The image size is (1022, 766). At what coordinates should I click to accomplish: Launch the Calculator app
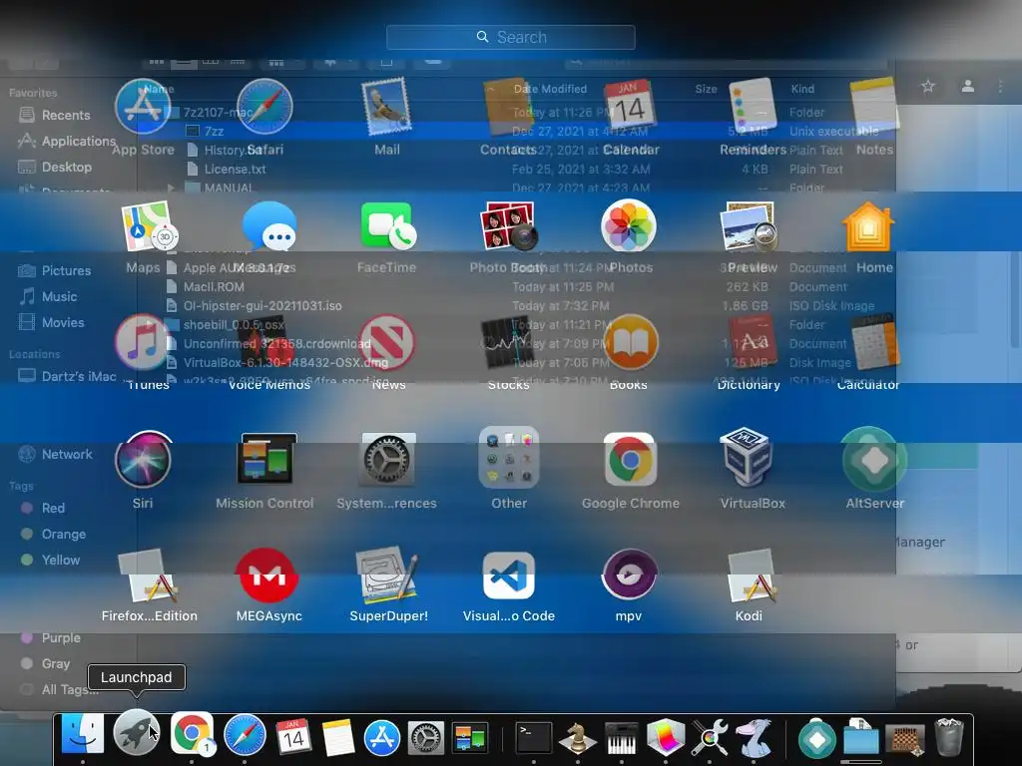(x=874, y=342)
